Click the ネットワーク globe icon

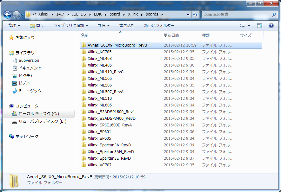point(11,137)
